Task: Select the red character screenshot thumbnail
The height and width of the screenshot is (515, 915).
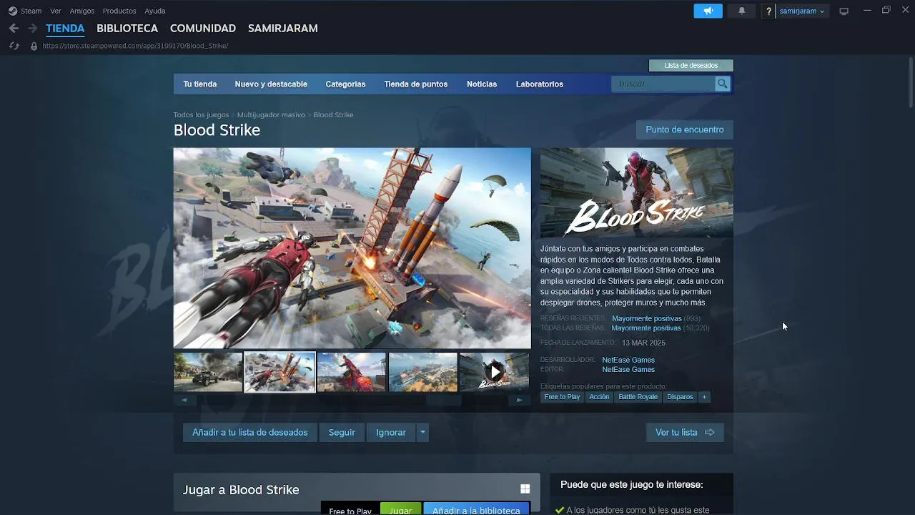Action: click(x=351, y=372)
